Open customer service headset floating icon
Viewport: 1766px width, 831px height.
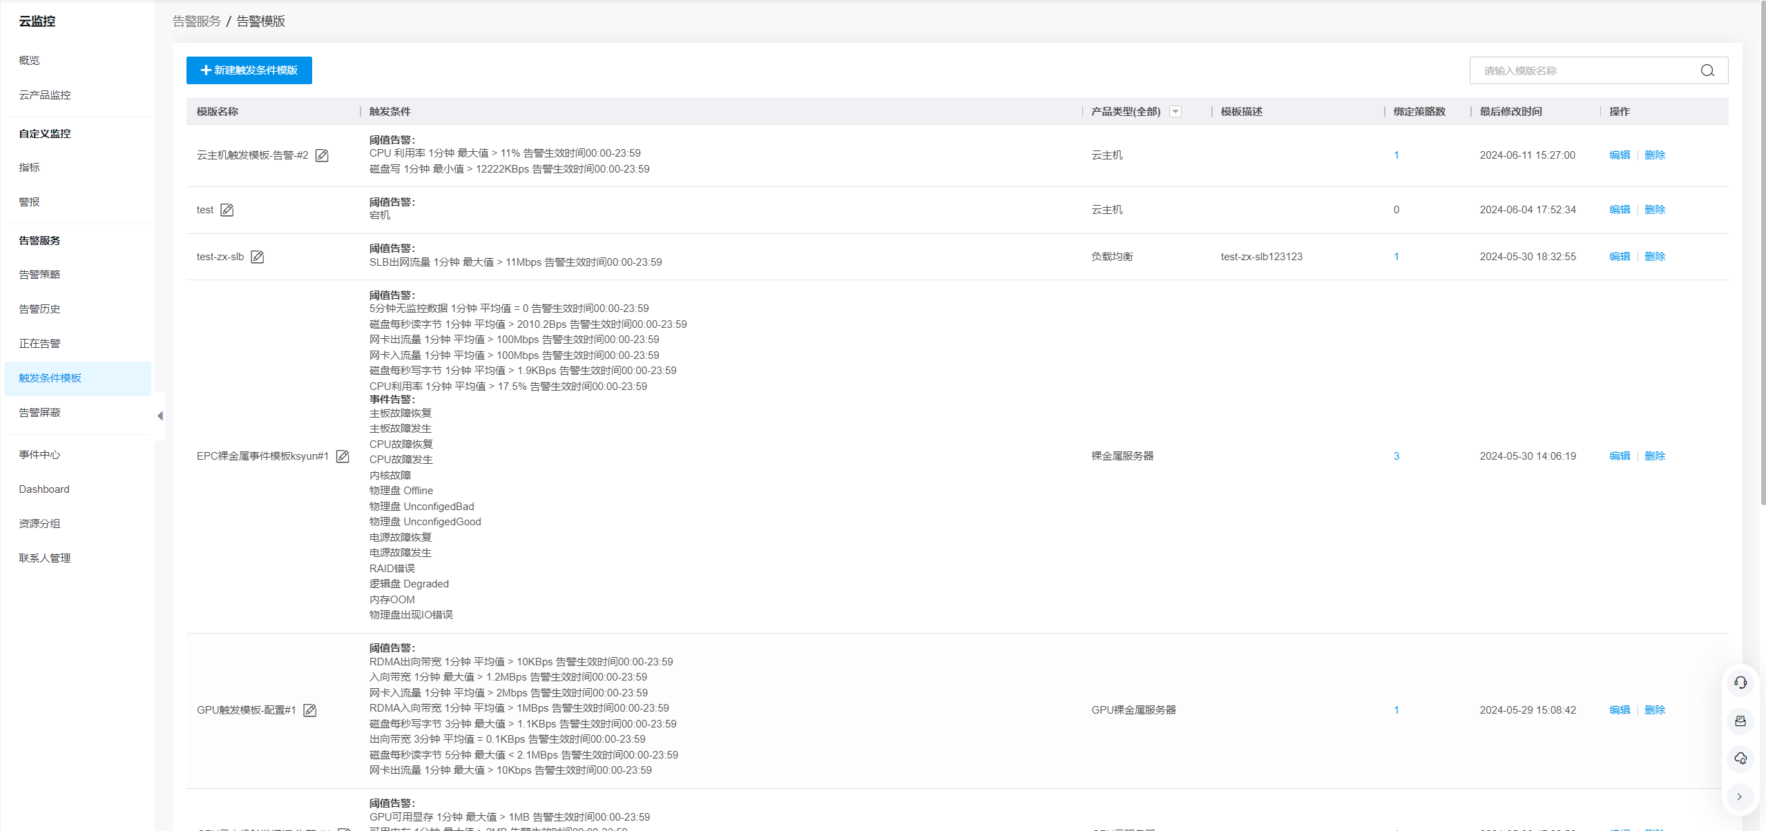pyautogui.click(x=1740, y=683)
